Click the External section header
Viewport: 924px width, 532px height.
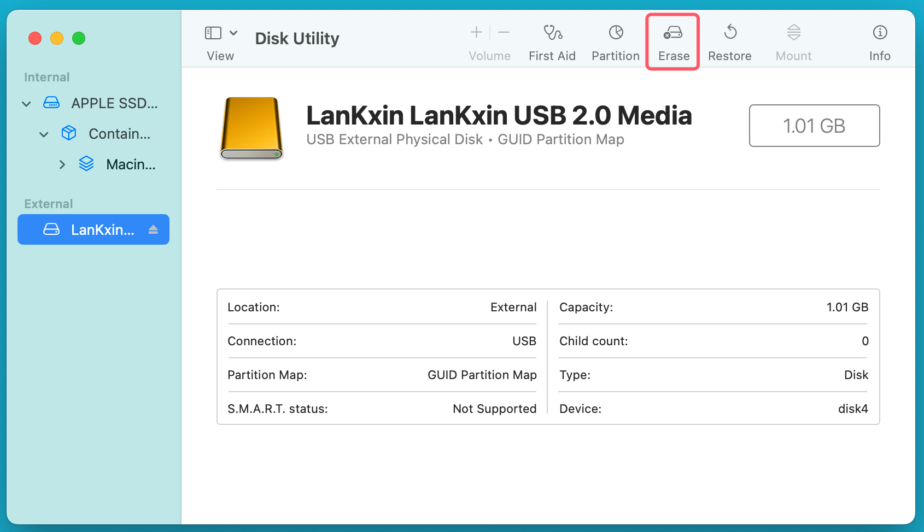click(x=49, y=204)
